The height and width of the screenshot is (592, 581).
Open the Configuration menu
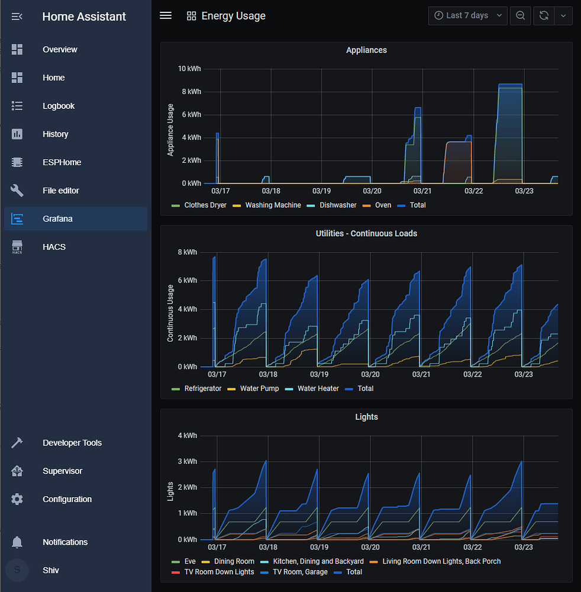tap(67, 499)
